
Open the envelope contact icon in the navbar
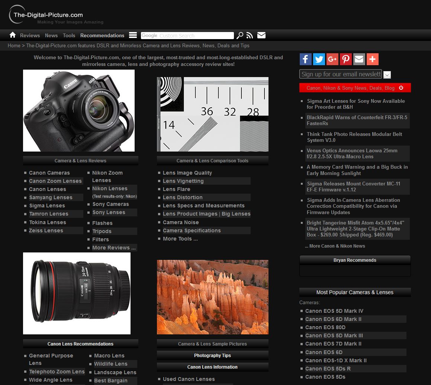[x=261, y=35]
